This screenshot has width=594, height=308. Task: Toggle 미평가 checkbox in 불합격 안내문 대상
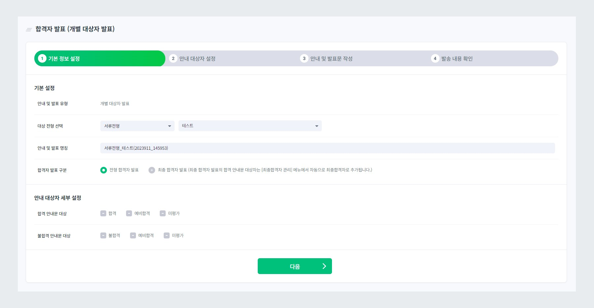167,235
